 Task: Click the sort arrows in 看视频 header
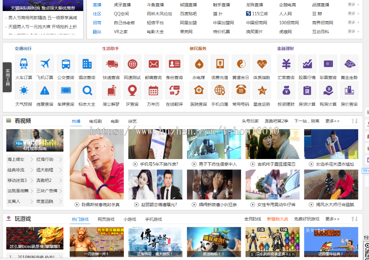click(355, 121)
